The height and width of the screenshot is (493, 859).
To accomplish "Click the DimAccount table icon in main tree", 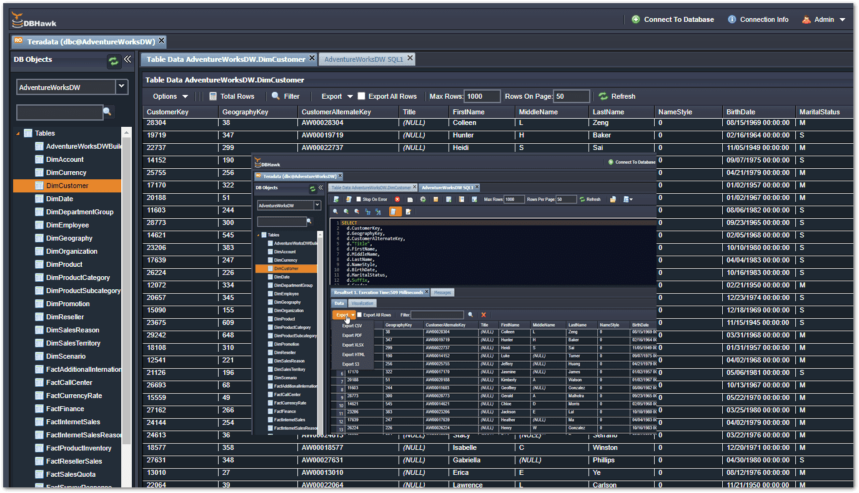I will [x=39, y=159].
